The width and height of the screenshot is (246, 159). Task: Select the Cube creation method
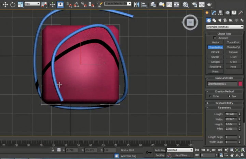pyautogui.click(x=211, y=96)
